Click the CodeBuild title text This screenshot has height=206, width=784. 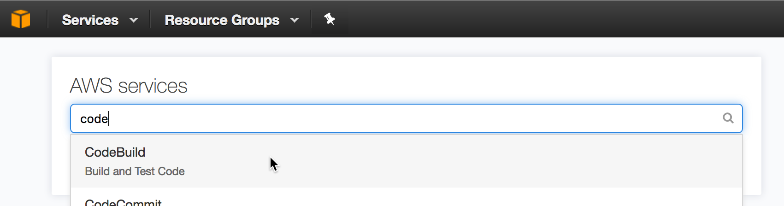click(115, 152)
